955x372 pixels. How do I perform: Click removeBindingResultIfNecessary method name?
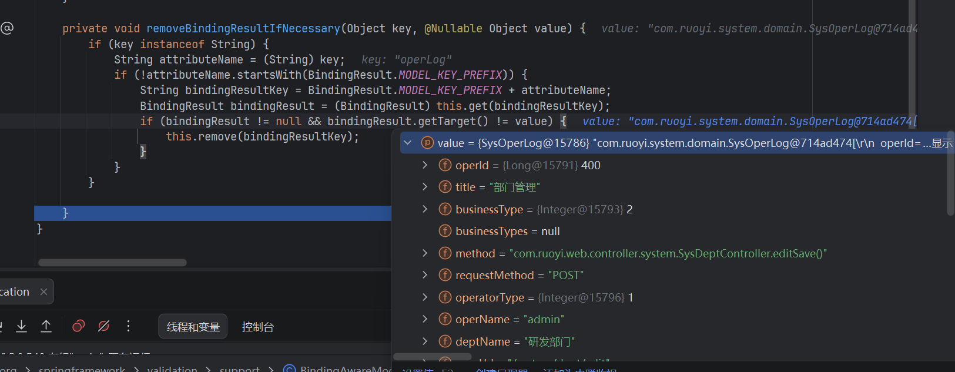(243, 28)
